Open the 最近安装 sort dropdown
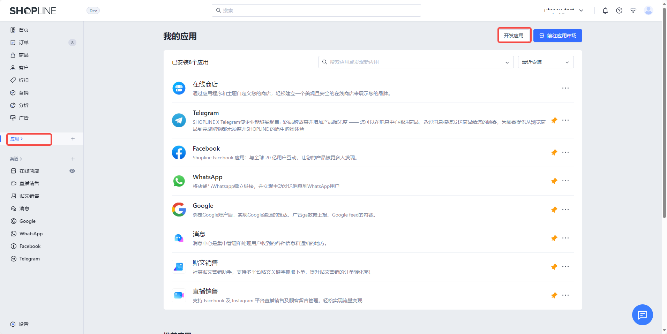This screenshot has height=334, width=667. coord(546,62)
